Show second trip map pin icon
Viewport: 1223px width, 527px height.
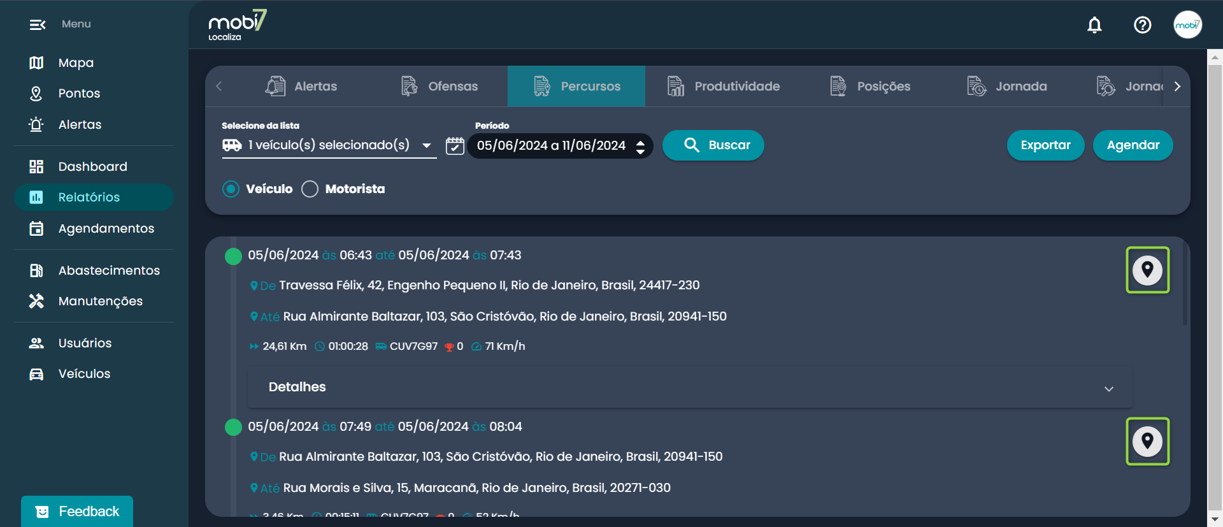click(1147, 441)
